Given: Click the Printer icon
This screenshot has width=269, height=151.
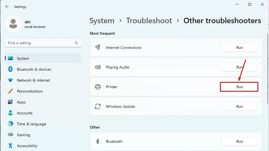Looking at the screenshot, I should pyautogui.click(x=98, y=87).
